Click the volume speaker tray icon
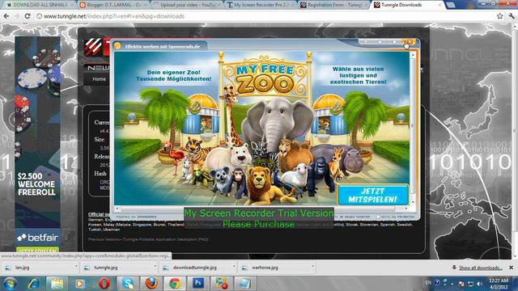 point(480,284)
